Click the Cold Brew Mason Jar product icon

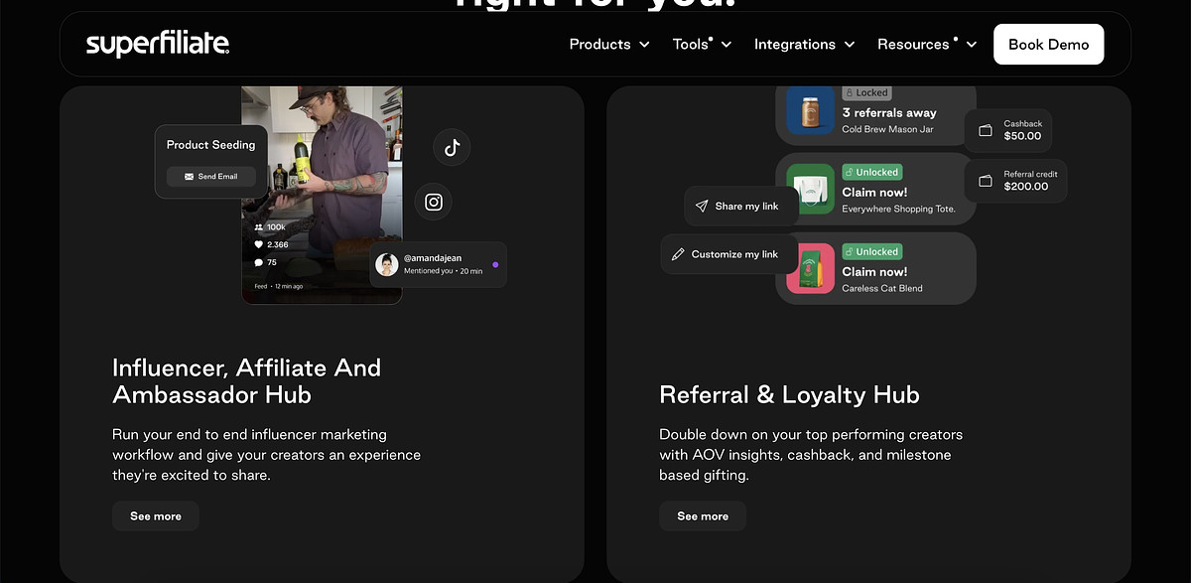coord(810,109)
